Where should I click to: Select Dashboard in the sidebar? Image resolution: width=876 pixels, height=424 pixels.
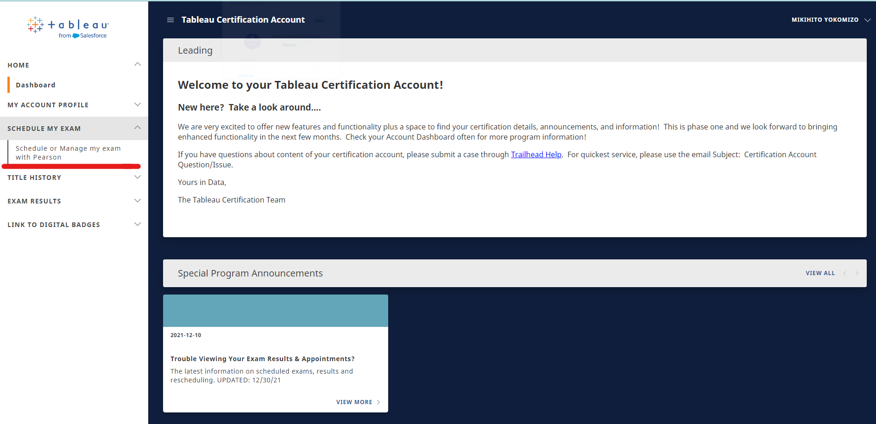click(36, 85)
